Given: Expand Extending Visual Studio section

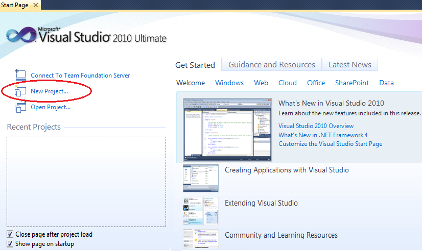Looking at the screenshot, I should tap(261, 203).
